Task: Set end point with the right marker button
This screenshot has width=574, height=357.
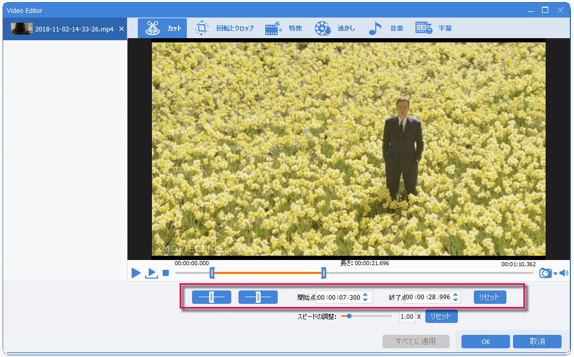Action: click(258, 297)
